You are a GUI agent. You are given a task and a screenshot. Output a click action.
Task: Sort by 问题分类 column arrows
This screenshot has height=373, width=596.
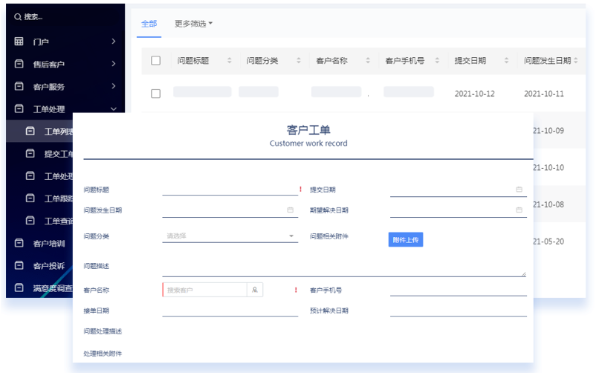[x=299, y=60]
